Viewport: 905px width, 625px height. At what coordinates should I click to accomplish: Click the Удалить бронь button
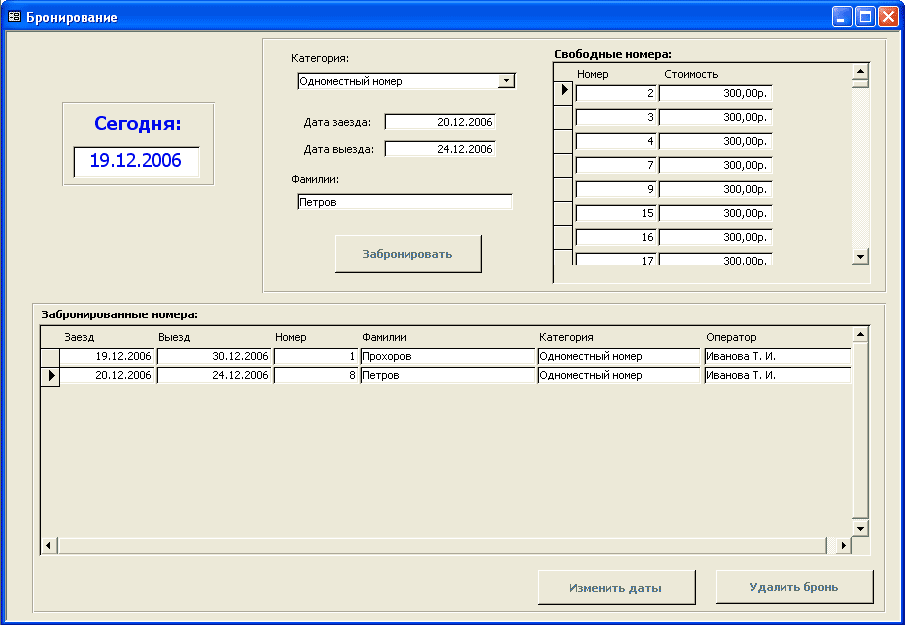(794, 587)
